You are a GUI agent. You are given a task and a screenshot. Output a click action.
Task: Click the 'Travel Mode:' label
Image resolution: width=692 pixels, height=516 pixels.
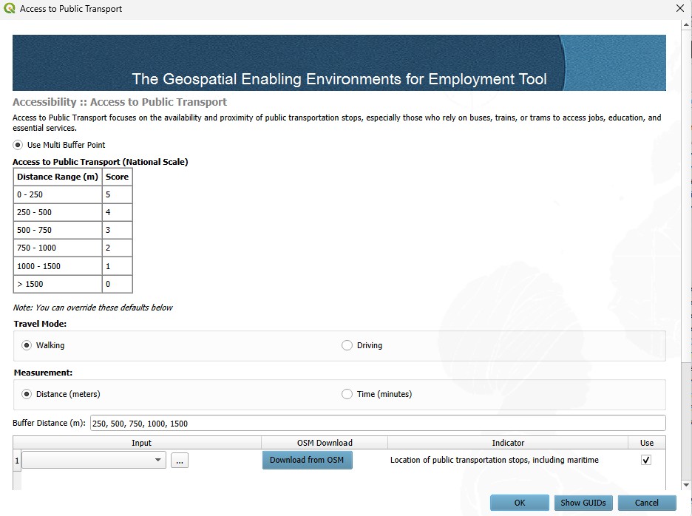40,324
